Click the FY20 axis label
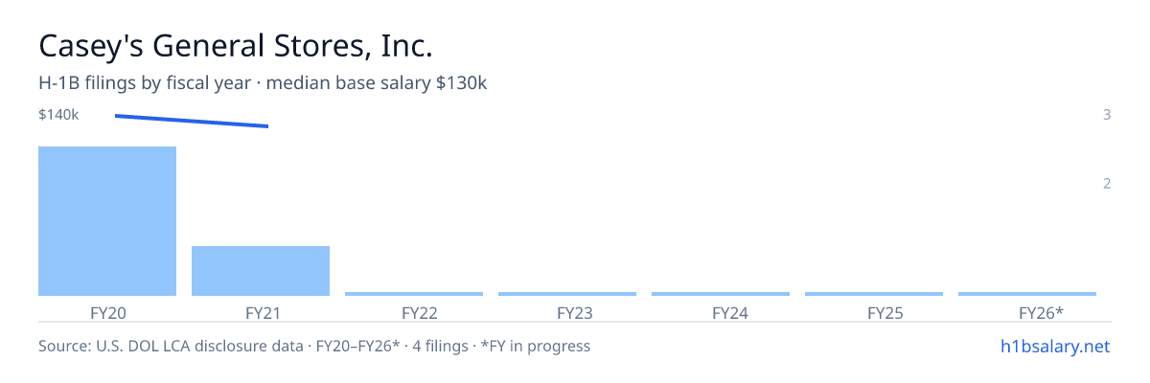The height and width of the screenshot is (383, 1150). point(107,312)
